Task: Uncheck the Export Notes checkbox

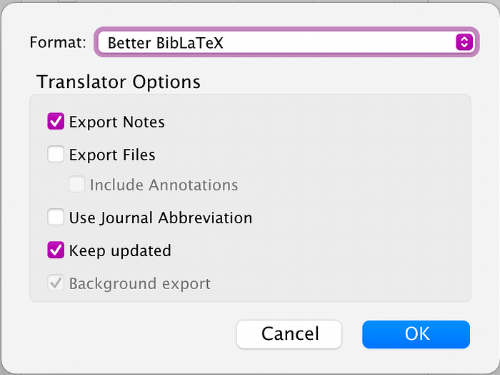Action: (x=56, y=122)
